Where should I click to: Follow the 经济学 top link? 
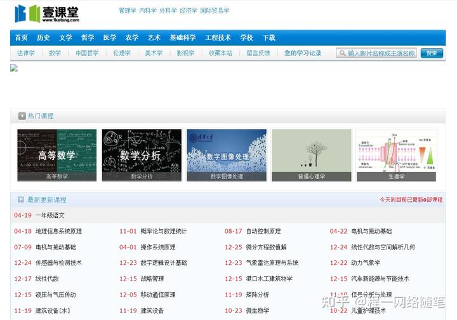click(x=189, y=11)
